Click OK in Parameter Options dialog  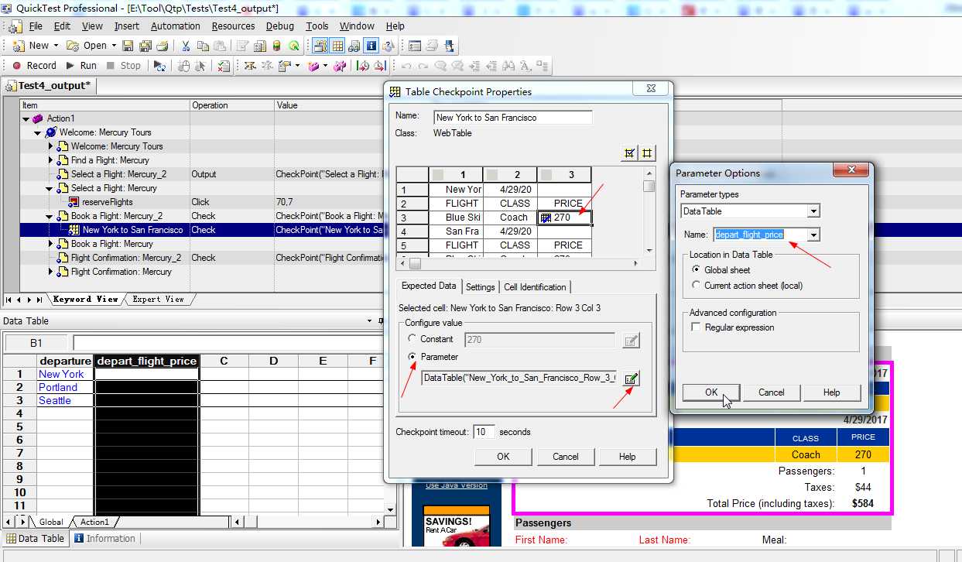(711, 392)
